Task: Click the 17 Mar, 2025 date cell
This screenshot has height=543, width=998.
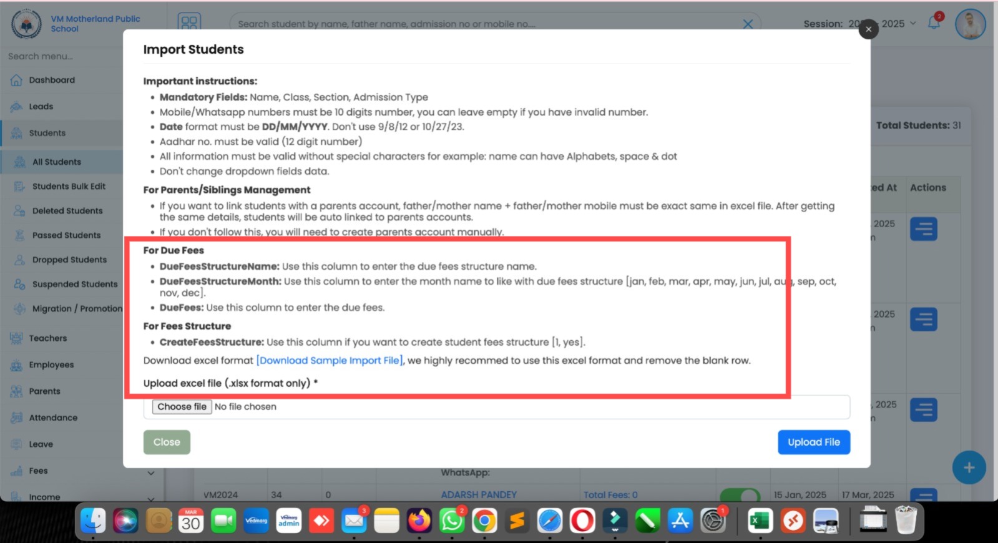Action: [x=868, y=495]
